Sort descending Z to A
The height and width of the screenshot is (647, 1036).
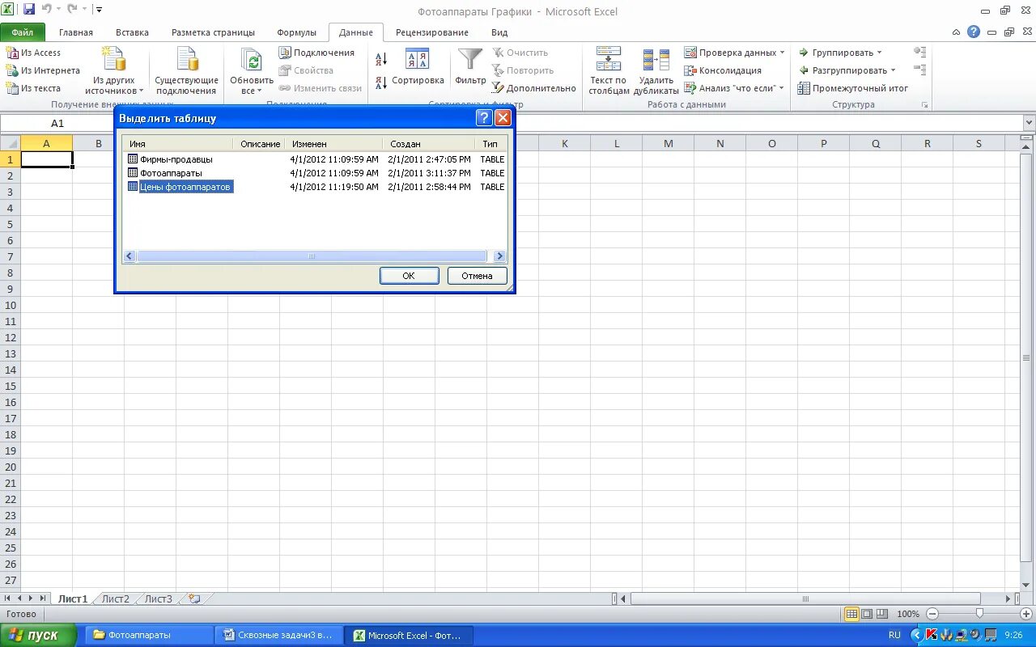(381, 82)
